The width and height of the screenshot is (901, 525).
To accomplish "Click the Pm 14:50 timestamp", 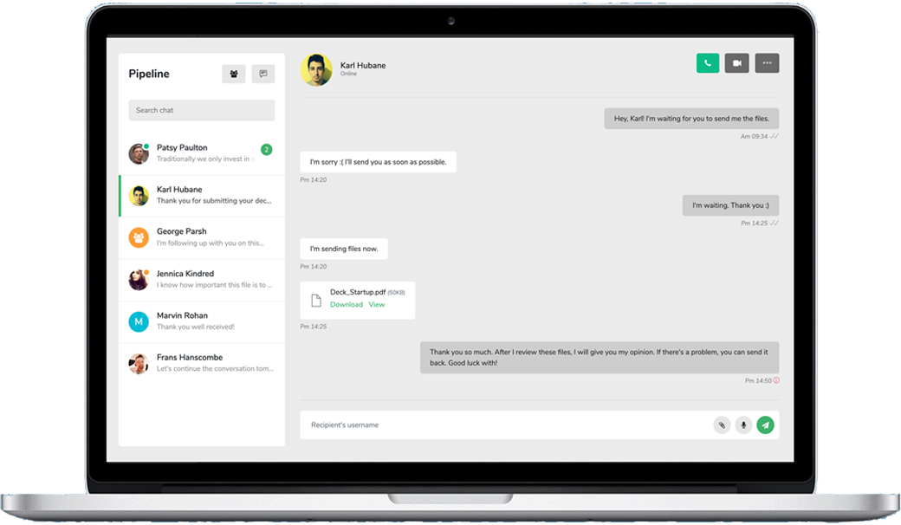I will point(758,381).
